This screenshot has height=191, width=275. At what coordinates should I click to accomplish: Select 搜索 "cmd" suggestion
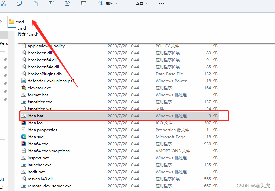coord(28,34)
